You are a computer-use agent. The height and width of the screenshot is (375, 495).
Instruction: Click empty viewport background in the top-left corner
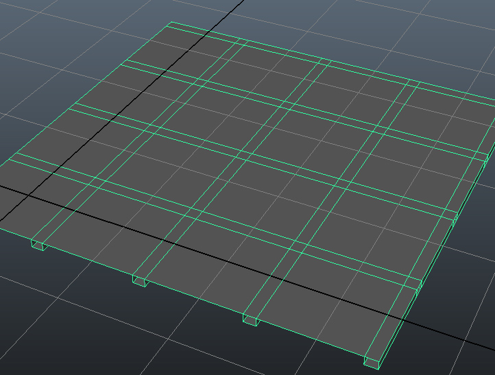[41, 27]
